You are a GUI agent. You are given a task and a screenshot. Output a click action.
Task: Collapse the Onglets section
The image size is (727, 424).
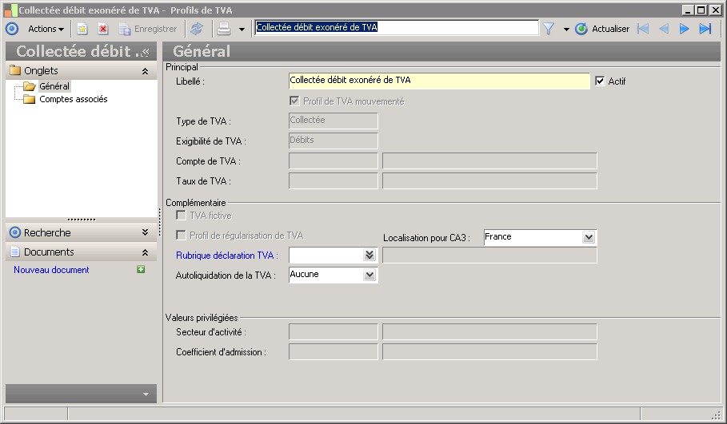145,71
